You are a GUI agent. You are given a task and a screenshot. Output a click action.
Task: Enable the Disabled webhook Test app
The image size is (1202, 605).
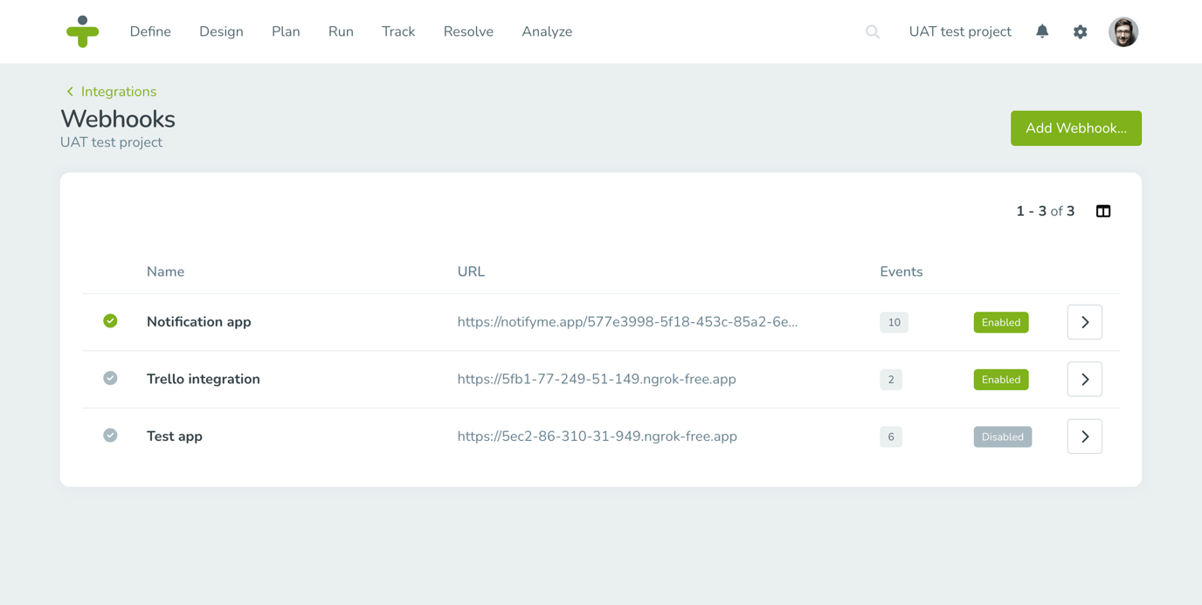coord(1002,437)
